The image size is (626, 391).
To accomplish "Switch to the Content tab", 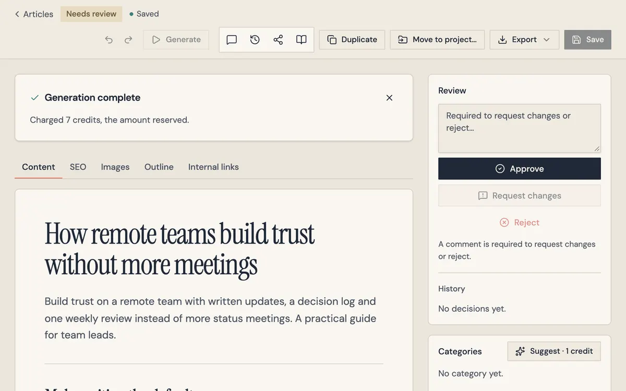I will (39, 167).
